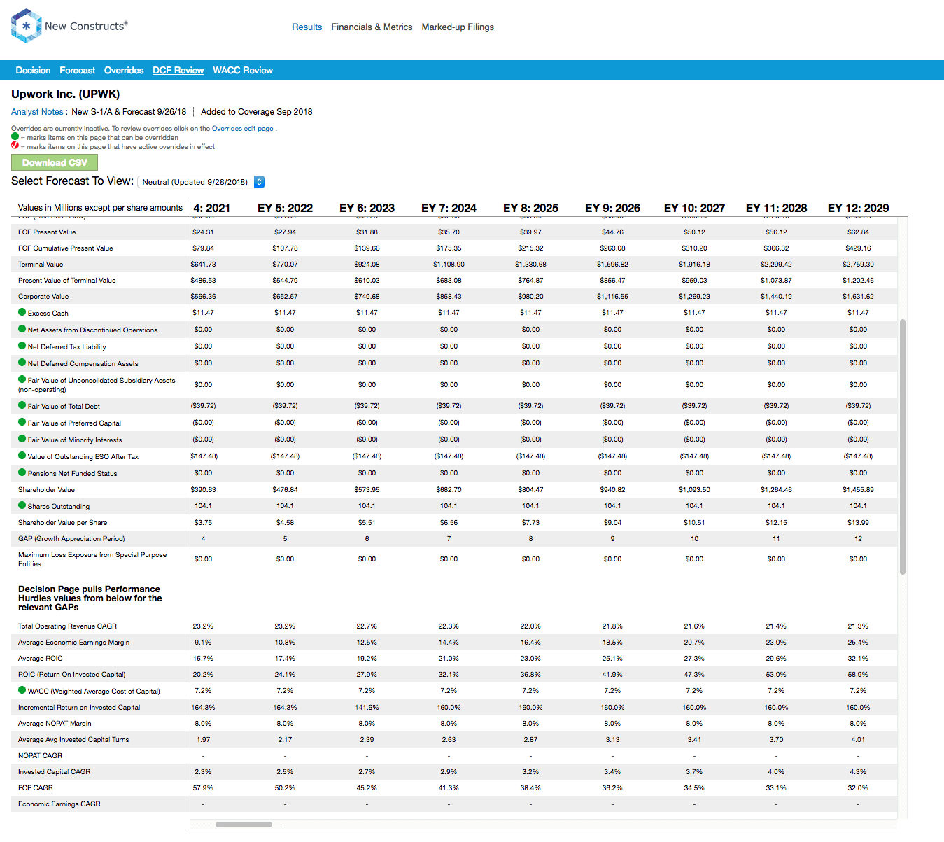This screenshot has height=842, width=944.
Task: Click green dot beside Fair Value of Total Debt
Action: pyautogui.click(x=22, y=405)
